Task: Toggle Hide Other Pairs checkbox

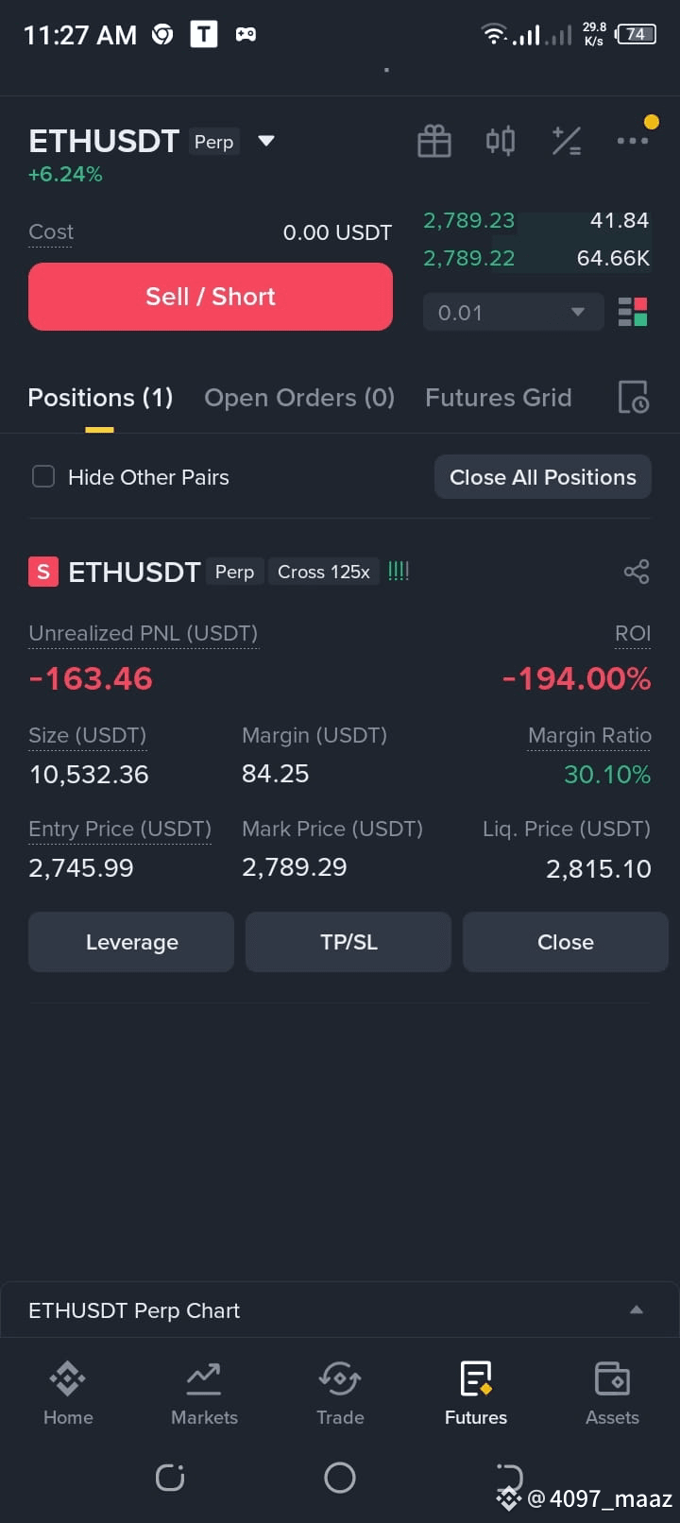Action: coord(43,476)
